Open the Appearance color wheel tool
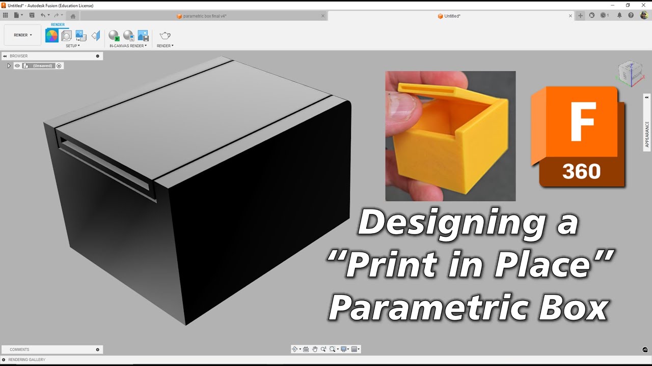The image size is (652, 366). click(x=51, y=36)
